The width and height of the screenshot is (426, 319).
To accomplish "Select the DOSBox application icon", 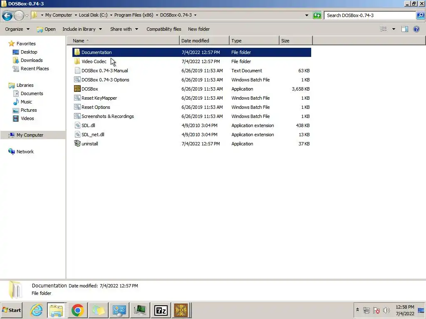I will pyautogui.click(x=77, y=89).
